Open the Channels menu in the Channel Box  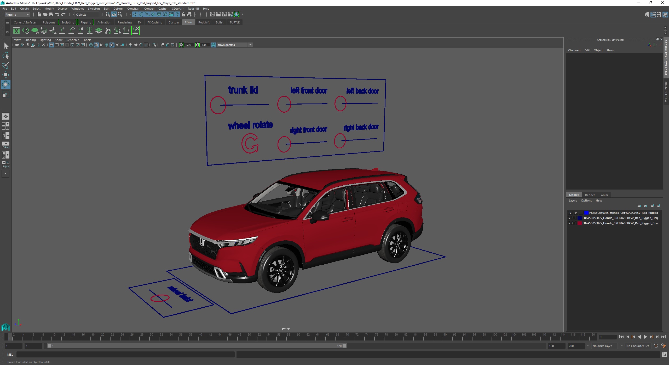coord(574,50)
